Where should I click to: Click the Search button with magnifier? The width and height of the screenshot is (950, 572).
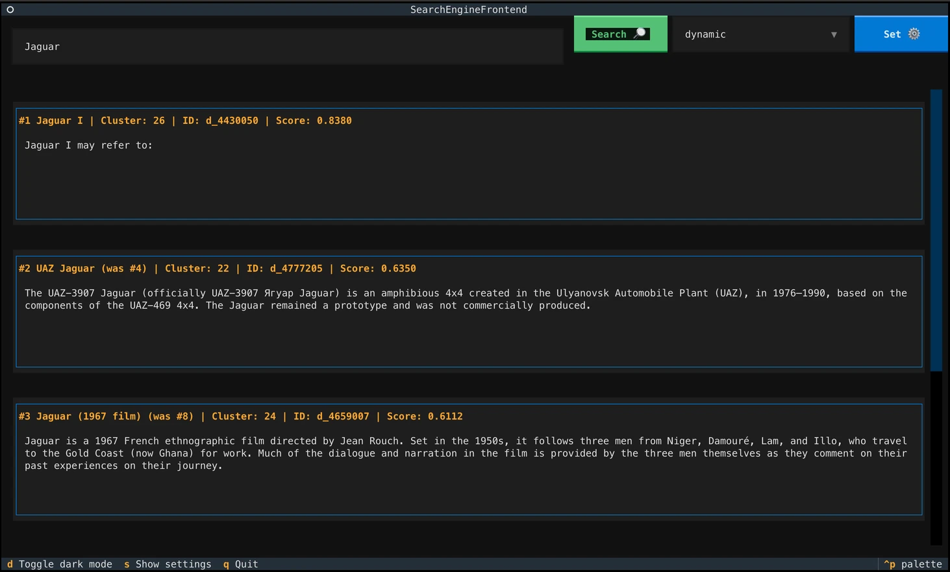point(620,34)
